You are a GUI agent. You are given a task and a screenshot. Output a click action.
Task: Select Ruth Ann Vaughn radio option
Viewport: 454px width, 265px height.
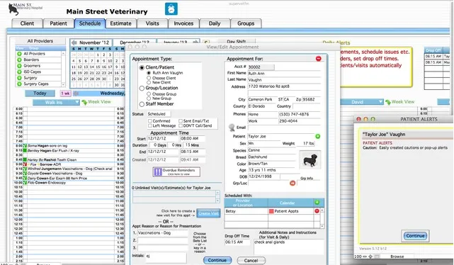149,73
